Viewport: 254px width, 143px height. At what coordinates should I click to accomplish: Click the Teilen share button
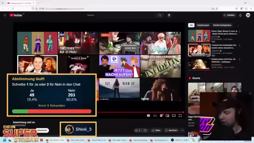(156, 130)
